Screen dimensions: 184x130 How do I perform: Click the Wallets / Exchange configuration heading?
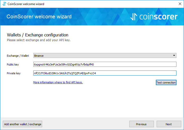tap(38, 35)
